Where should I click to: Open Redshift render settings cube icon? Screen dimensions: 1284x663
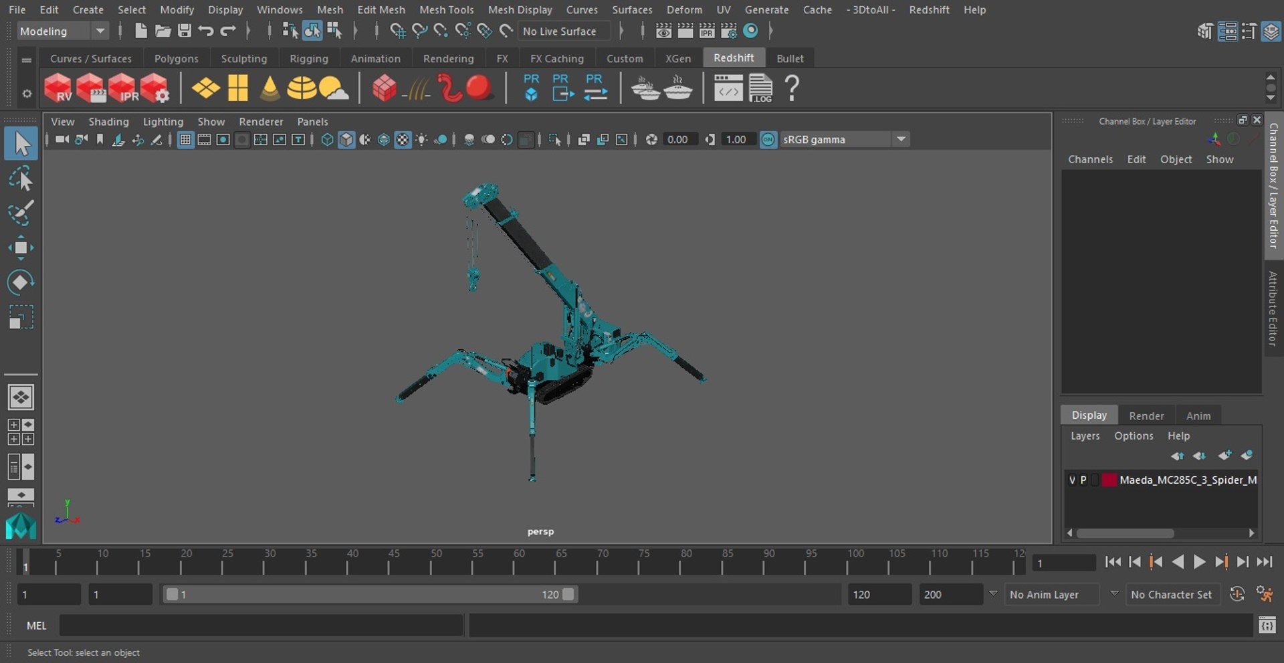click(x=154, y=88)
